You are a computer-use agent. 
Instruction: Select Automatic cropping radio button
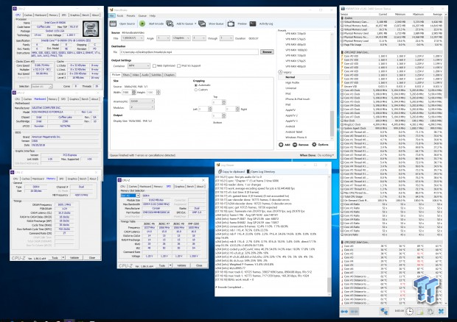tap(196, 85)
